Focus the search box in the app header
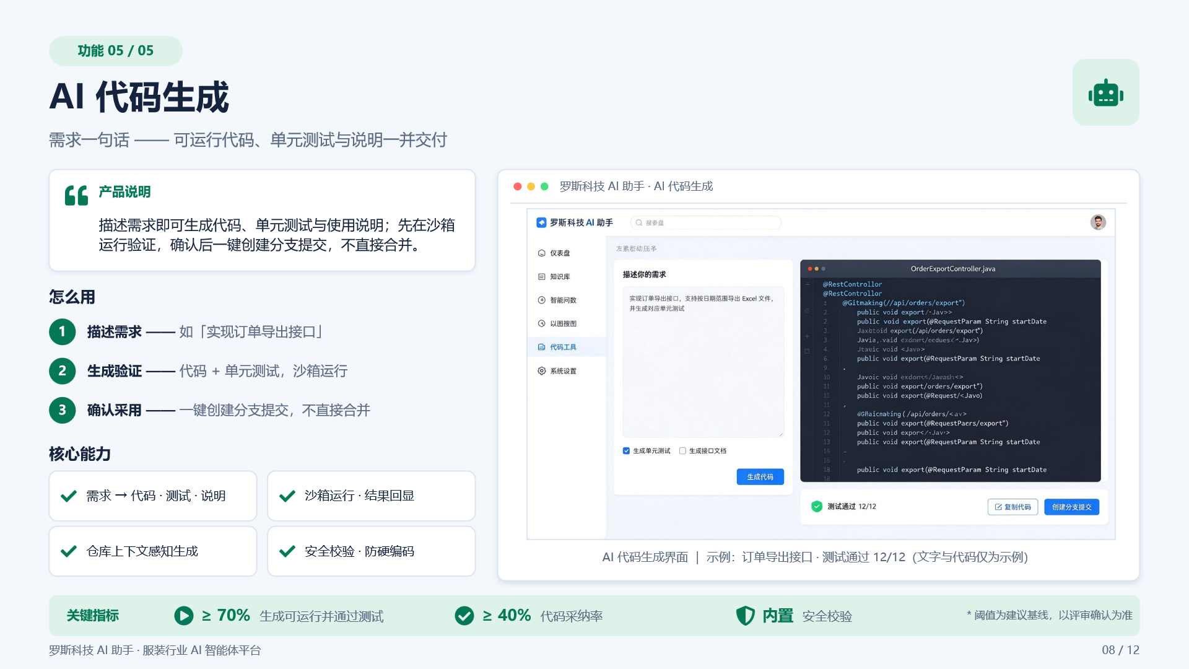Viewport: 1189px width, 669px height. click(x=706, y=222)
